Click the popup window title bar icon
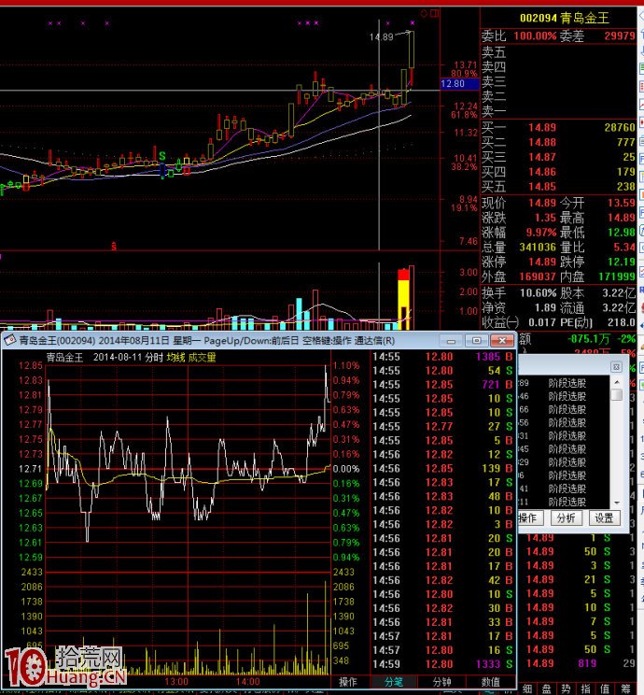 pyautogui.click(x=9, y=340)
